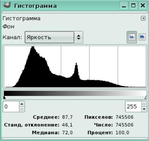149x141 pixels.
Task: Click the Яркость combo box arrows
Action: point(79,37)
